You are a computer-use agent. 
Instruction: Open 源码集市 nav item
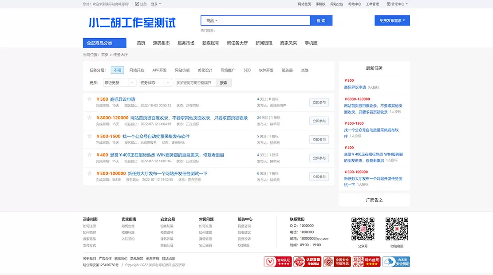point(161,43)
